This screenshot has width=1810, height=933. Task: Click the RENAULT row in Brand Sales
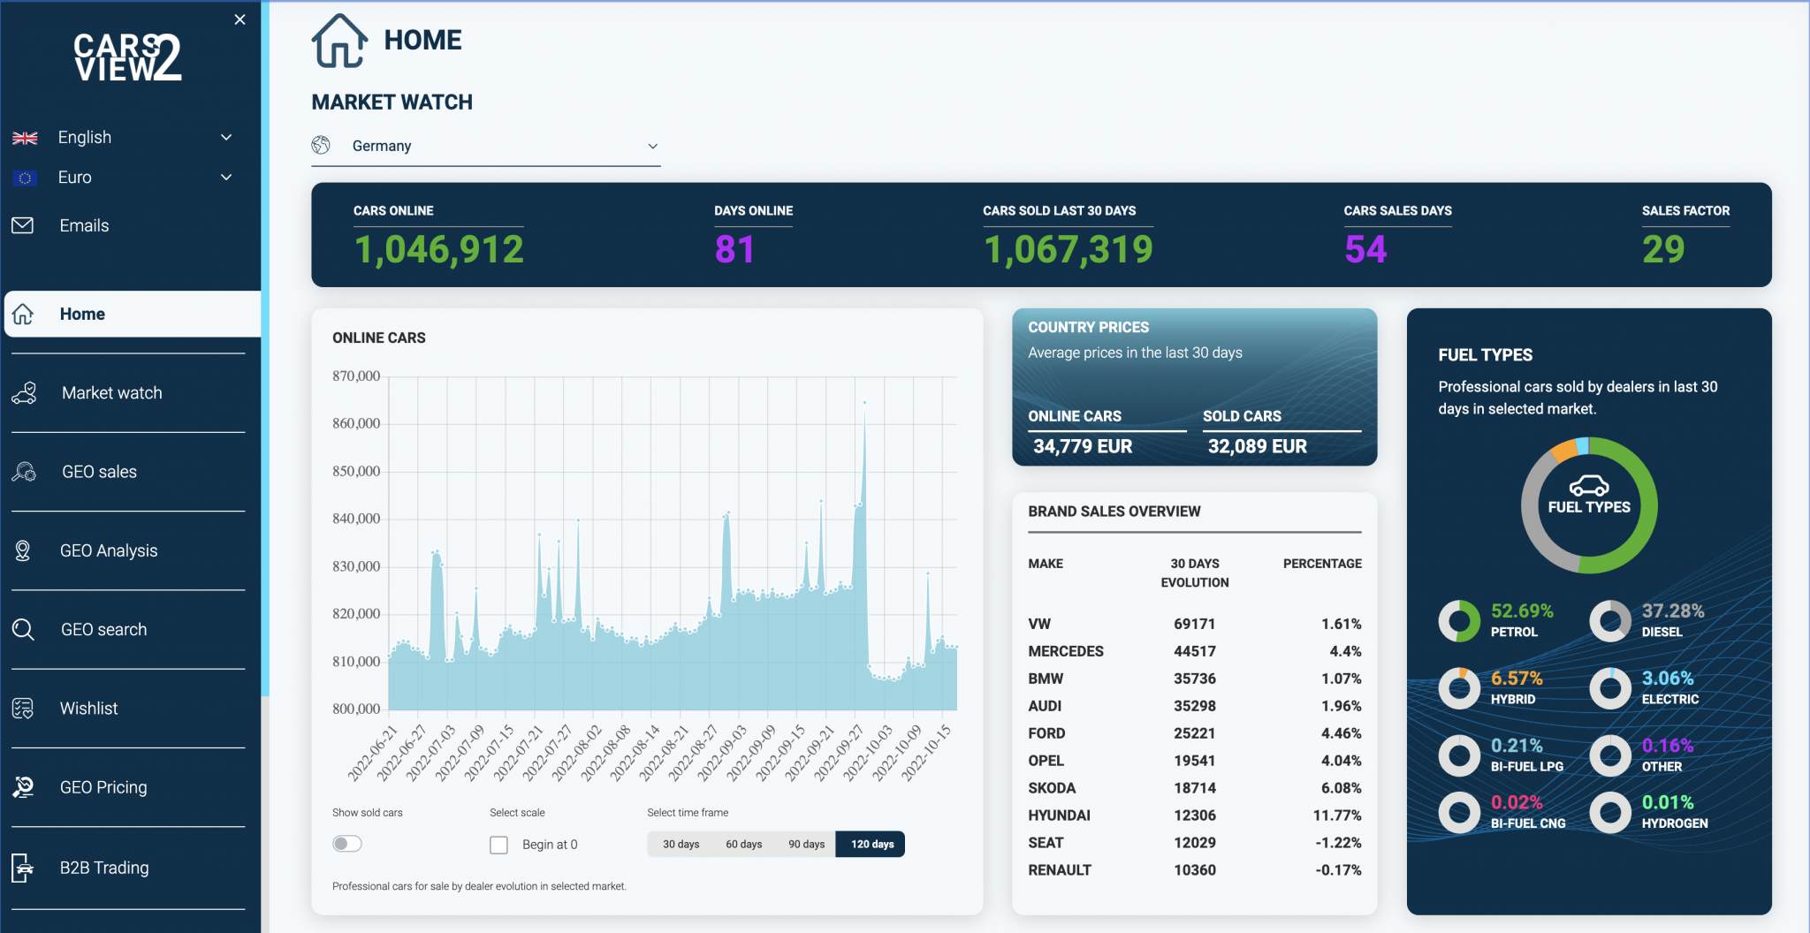[1195, 870]
